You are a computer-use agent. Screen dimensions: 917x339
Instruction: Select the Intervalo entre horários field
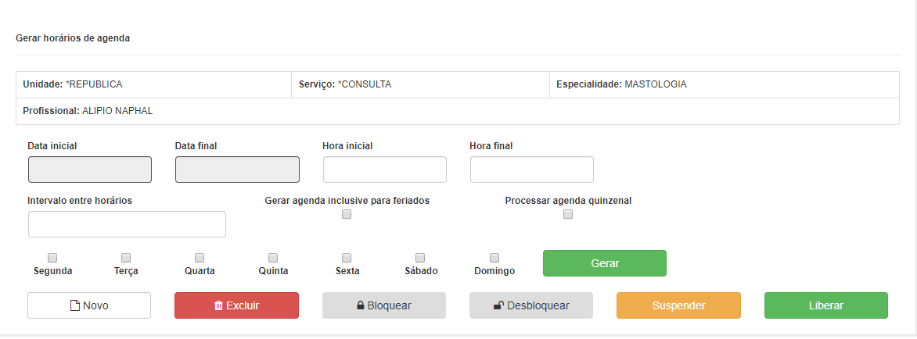[127, 225]
